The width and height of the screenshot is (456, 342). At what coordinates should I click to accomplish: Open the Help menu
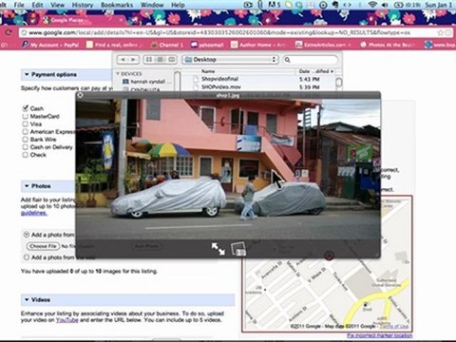[178, 5]
